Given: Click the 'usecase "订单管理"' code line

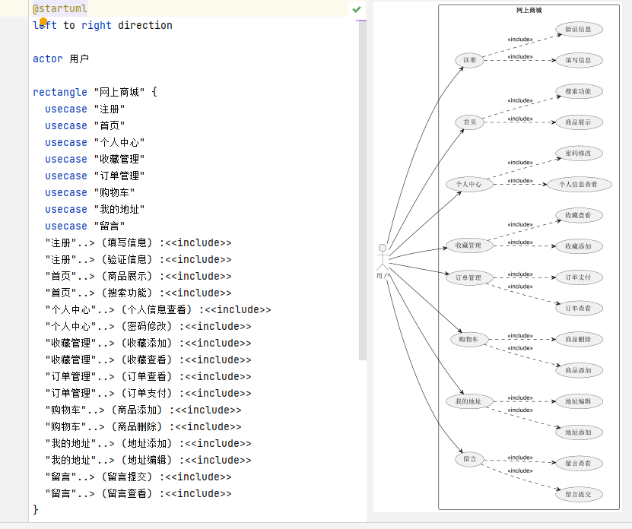Looking at the screenshot, I should click(x=95, y=176).
